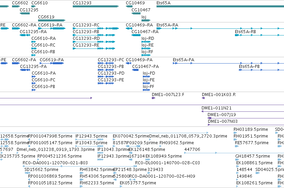The image size is (284, 188).
Task: Click transcript label CG6610-RA
Action: (x=44, y=38)
